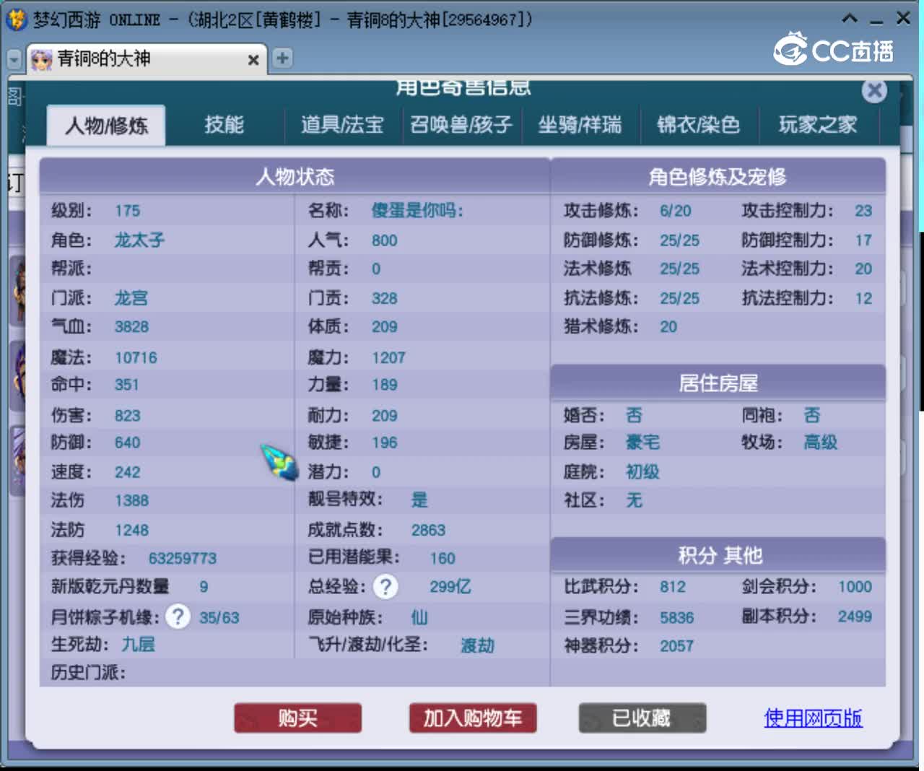The height and width of the screenshot is (771, 924).
Task: Open the 坐骑/祥瑞 tab
Action: tap(580, 125)
